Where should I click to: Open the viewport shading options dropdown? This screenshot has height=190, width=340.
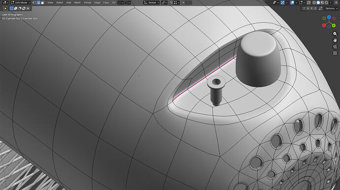point(331,3)
